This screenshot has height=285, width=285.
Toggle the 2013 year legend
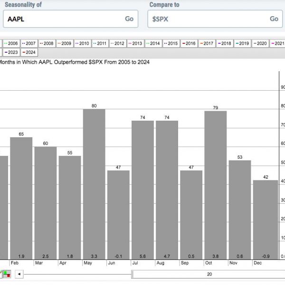point(135,44)
